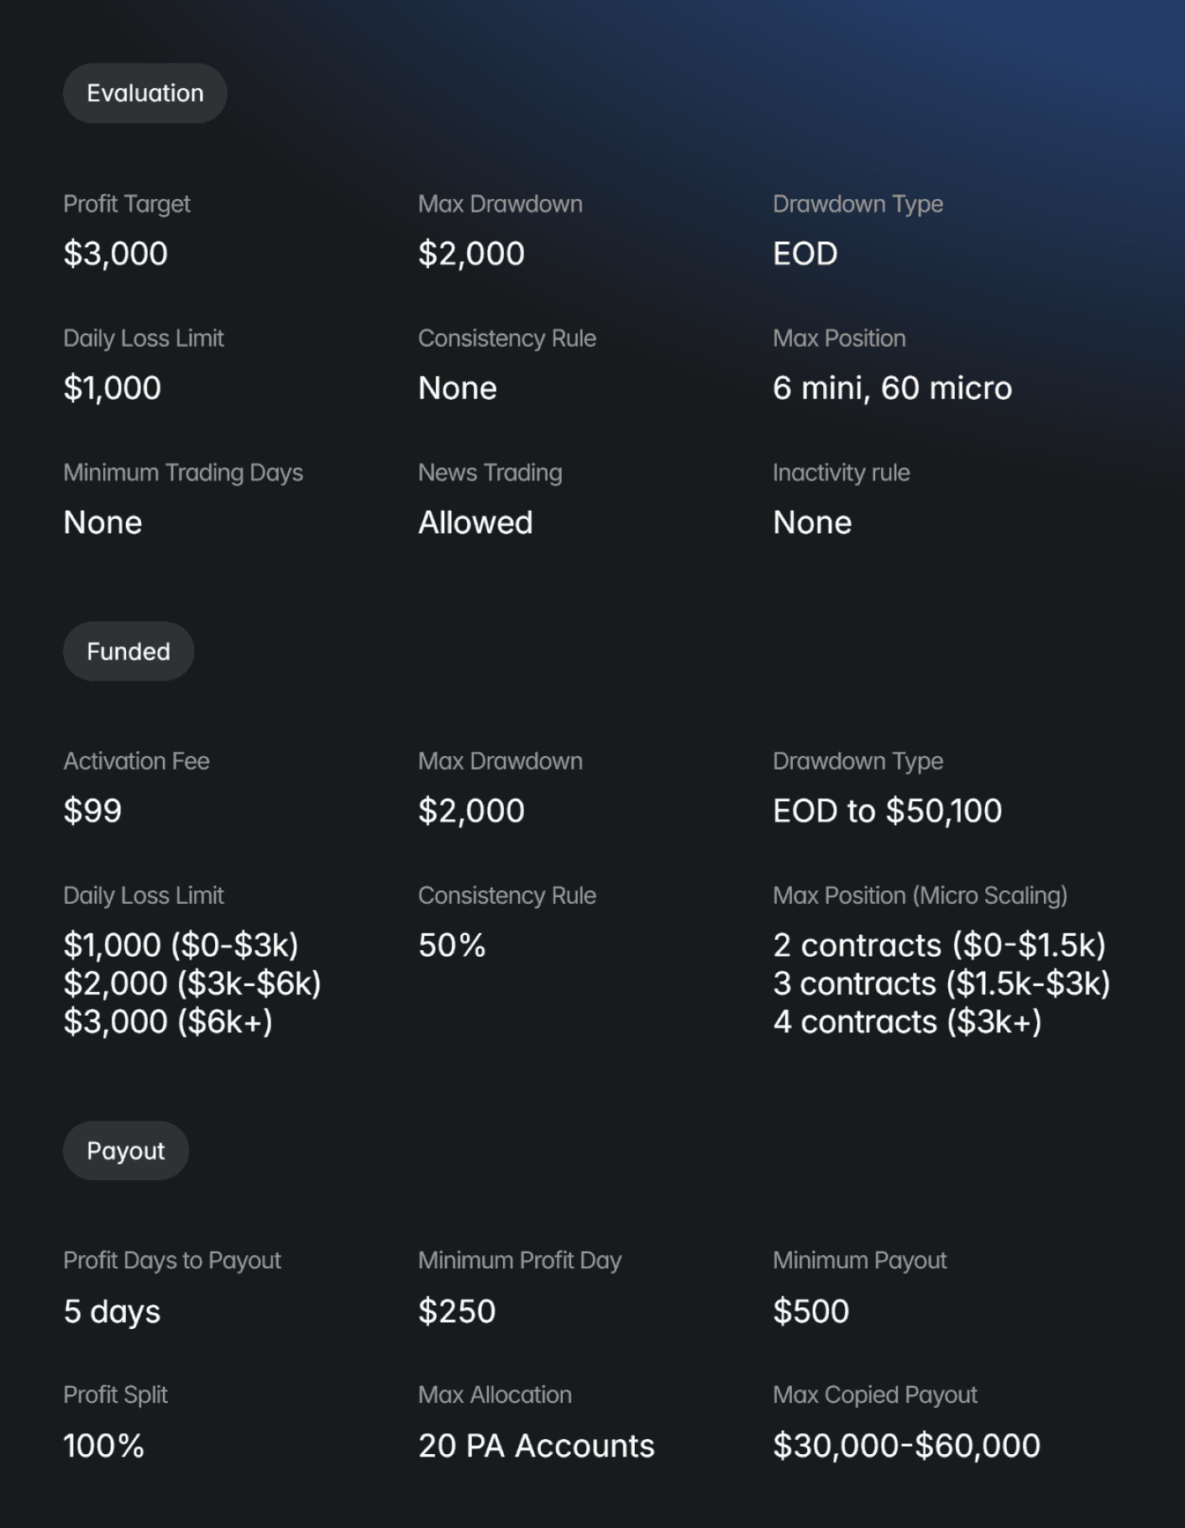Switch to the Funded tab
Screen dimensions: 1185x1528
(x=128, y=650)
